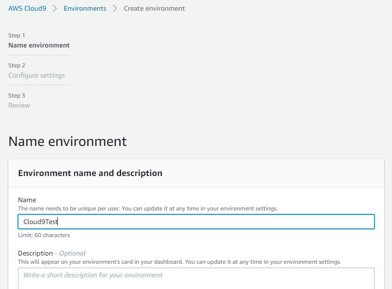Select Name environment step in sidebar

tap(39, 45)
